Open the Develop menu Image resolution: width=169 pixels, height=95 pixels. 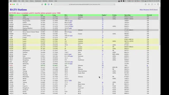[45, 1]
